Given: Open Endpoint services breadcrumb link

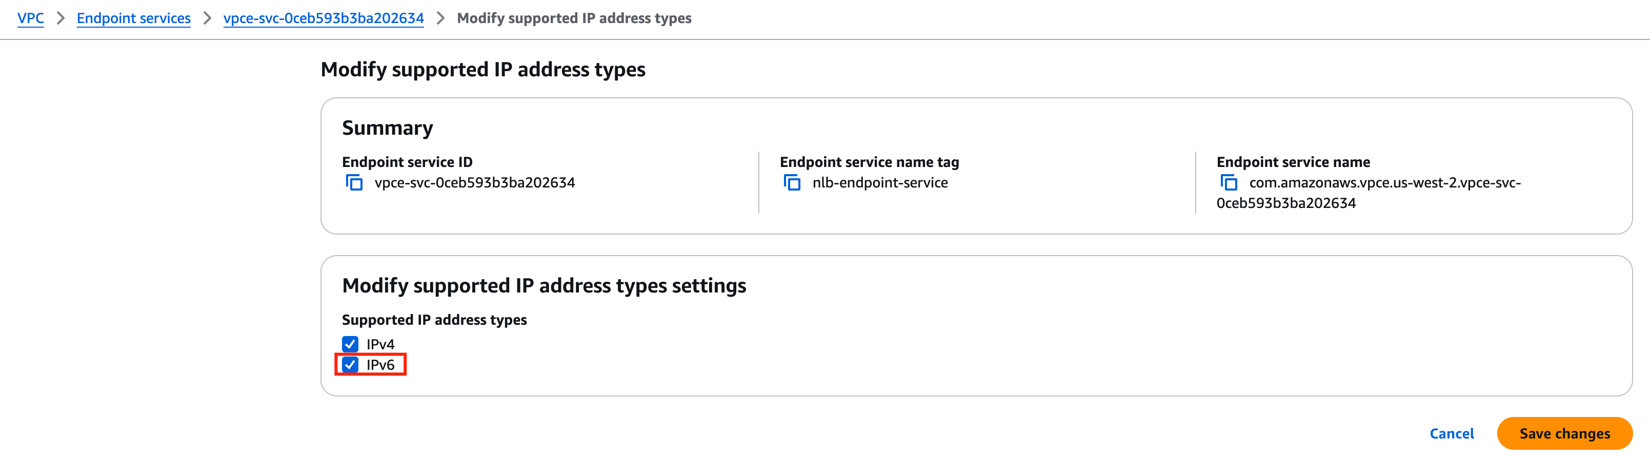Looking at the screenshot, I should click(134, 18).
